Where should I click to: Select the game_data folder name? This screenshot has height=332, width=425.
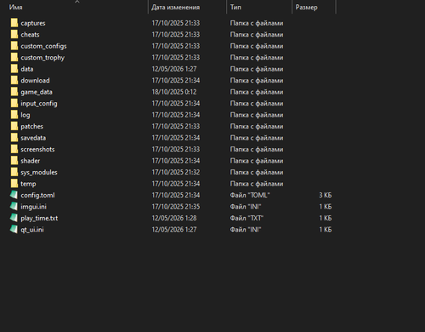37,92
